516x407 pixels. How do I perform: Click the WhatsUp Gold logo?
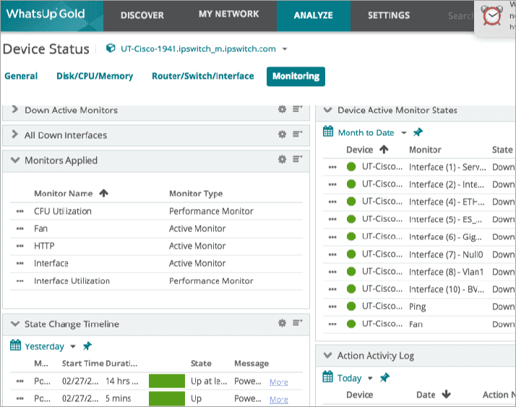point(46,14)
